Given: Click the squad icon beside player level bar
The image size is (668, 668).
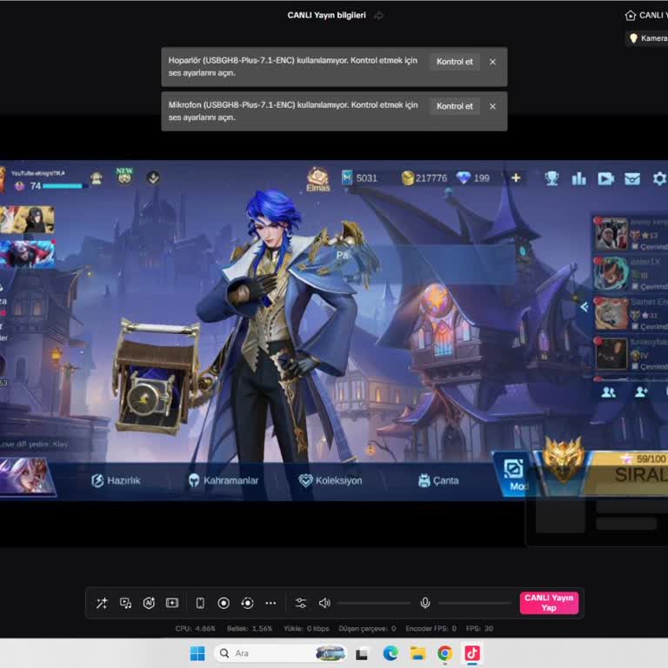Looking at the screenshot, I should click(x=97, y=178).
